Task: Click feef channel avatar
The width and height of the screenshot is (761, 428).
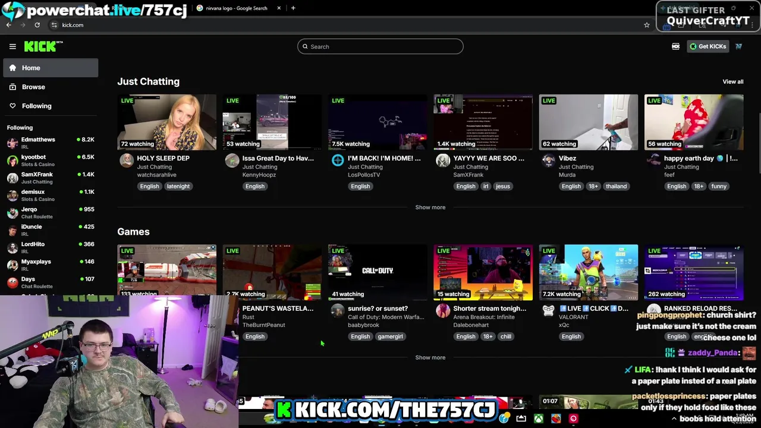Action: pyautogui.click(x=654, y=160)
